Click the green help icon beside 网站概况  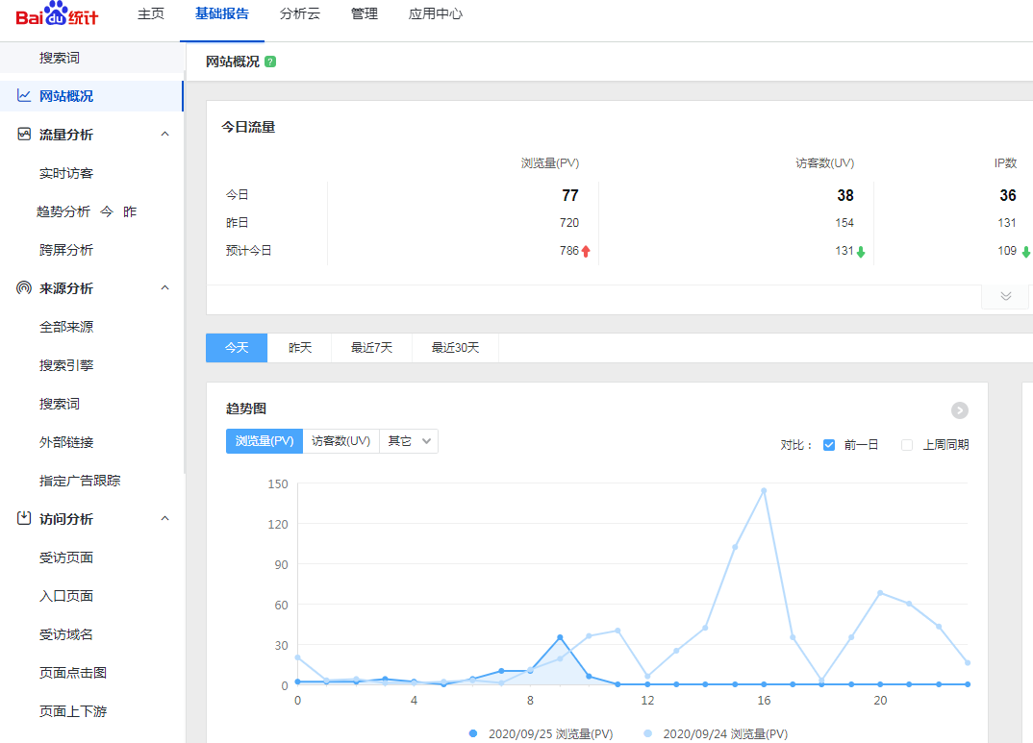click(270, 62)
